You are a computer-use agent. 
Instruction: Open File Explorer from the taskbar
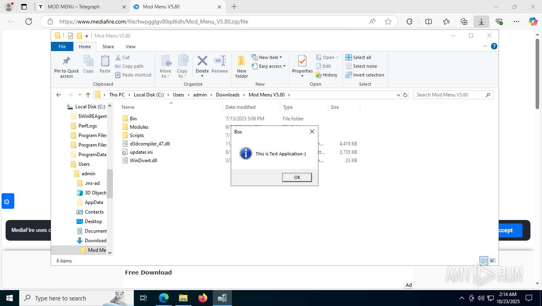tap(183, 298)
